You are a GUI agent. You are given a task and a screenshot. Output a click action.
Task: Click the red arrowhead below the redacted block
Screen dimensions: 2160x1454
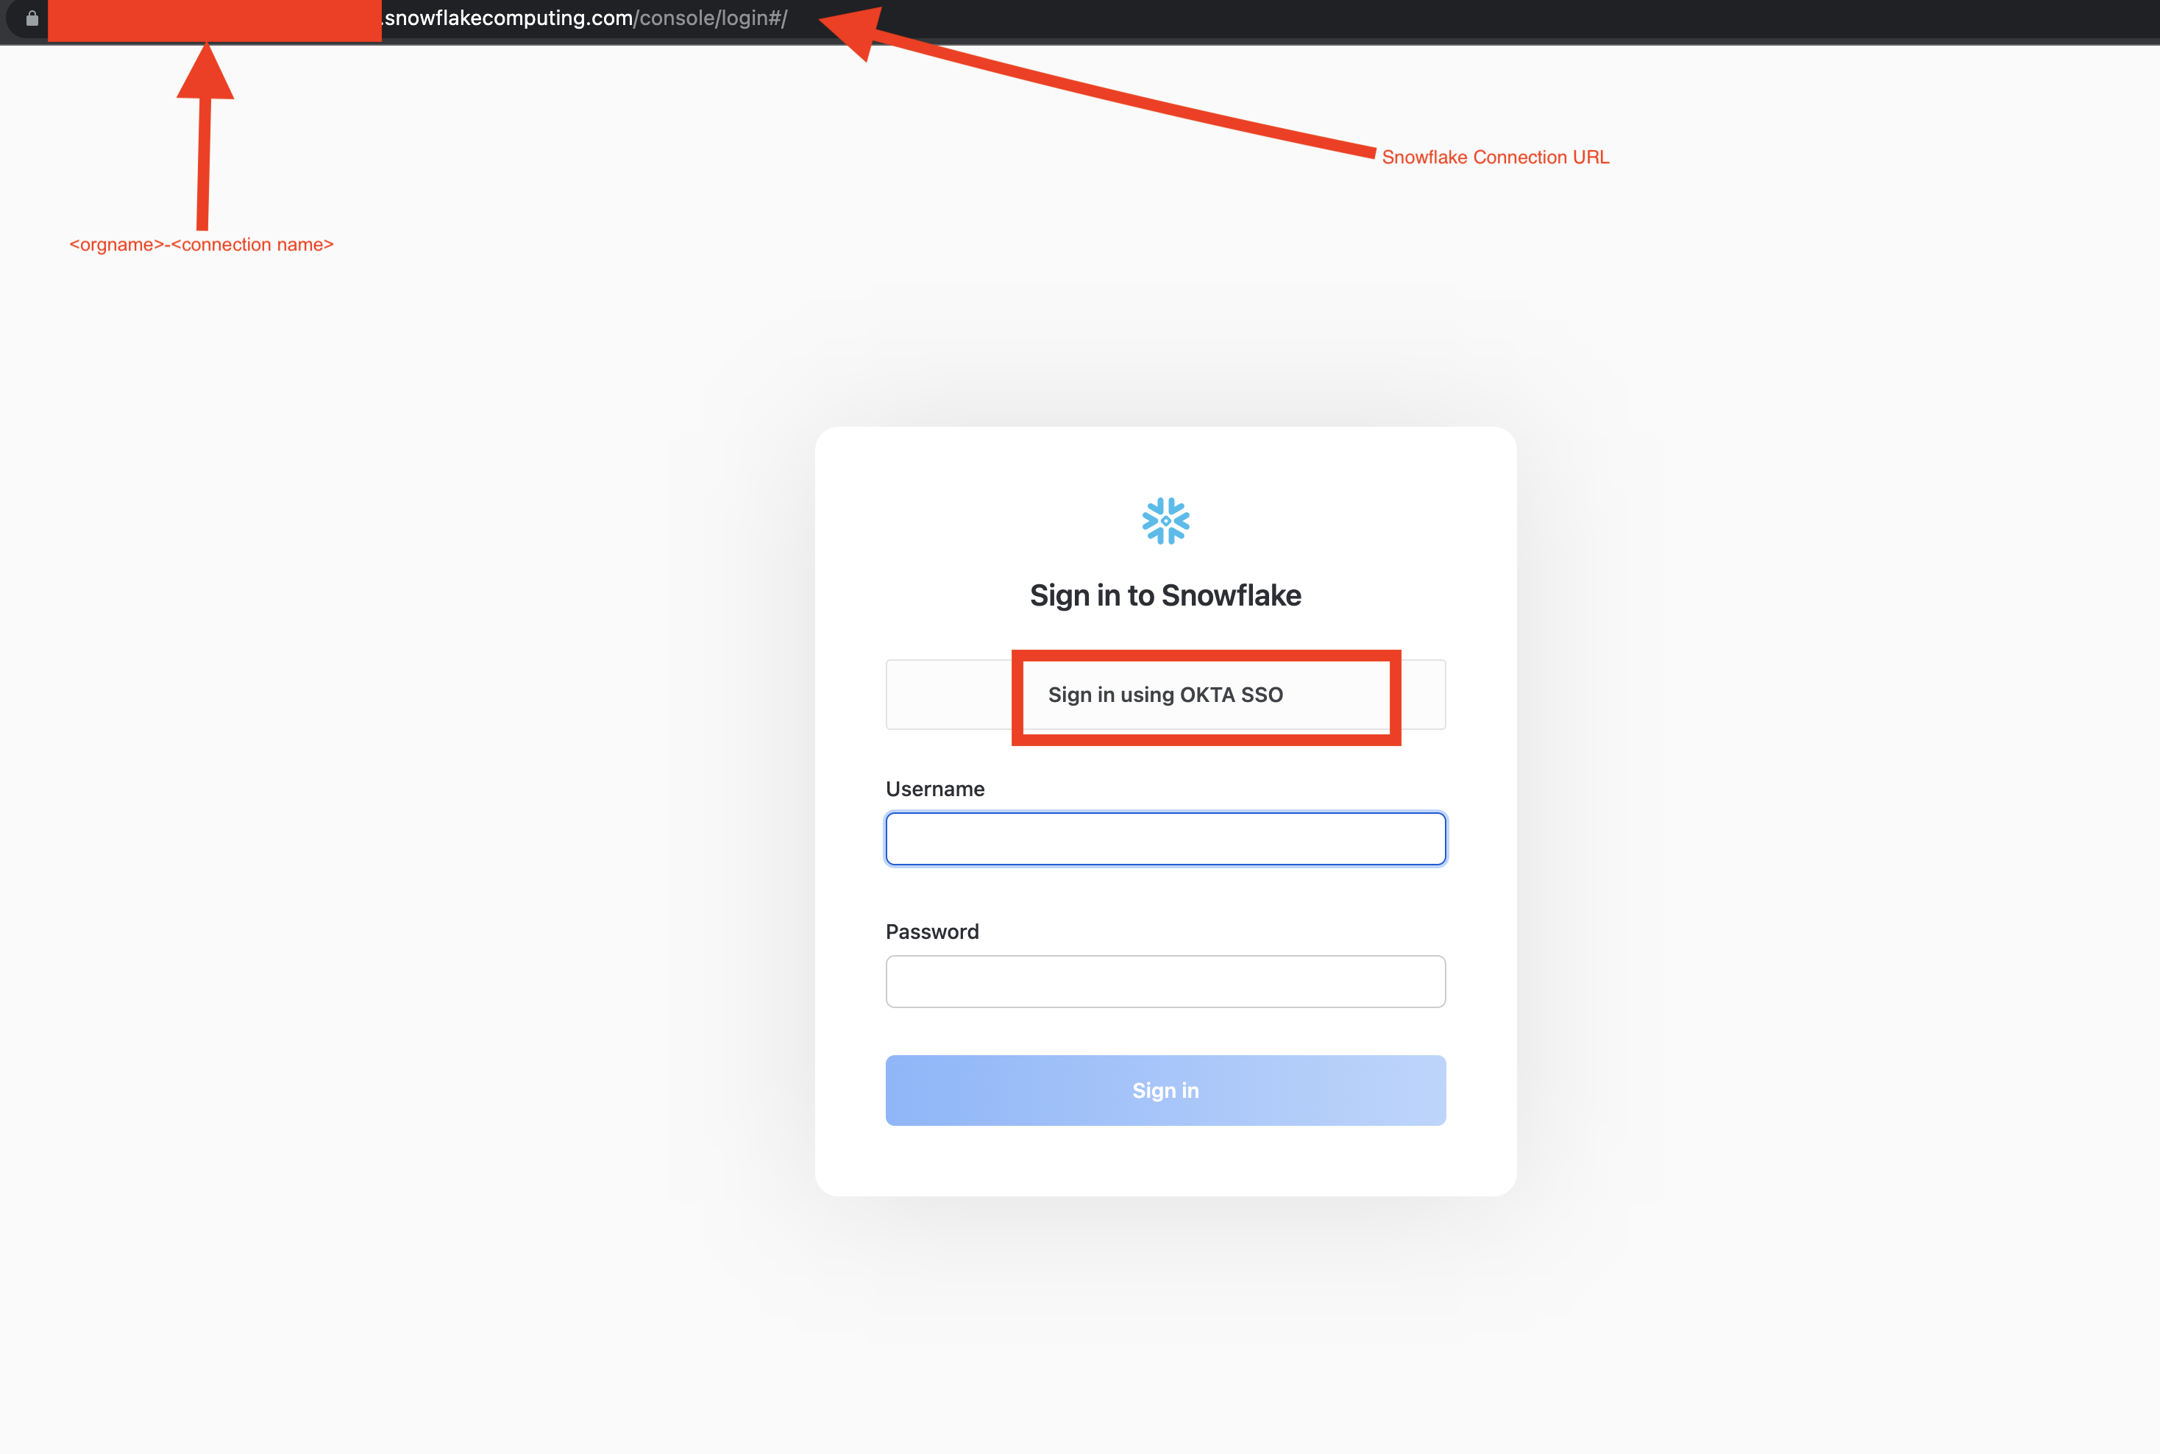click(x=206, y=71)
